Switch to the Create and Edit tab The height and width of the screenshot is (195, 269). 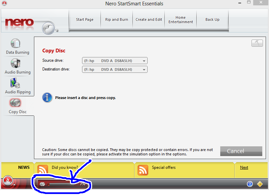[x=149, y=19]
